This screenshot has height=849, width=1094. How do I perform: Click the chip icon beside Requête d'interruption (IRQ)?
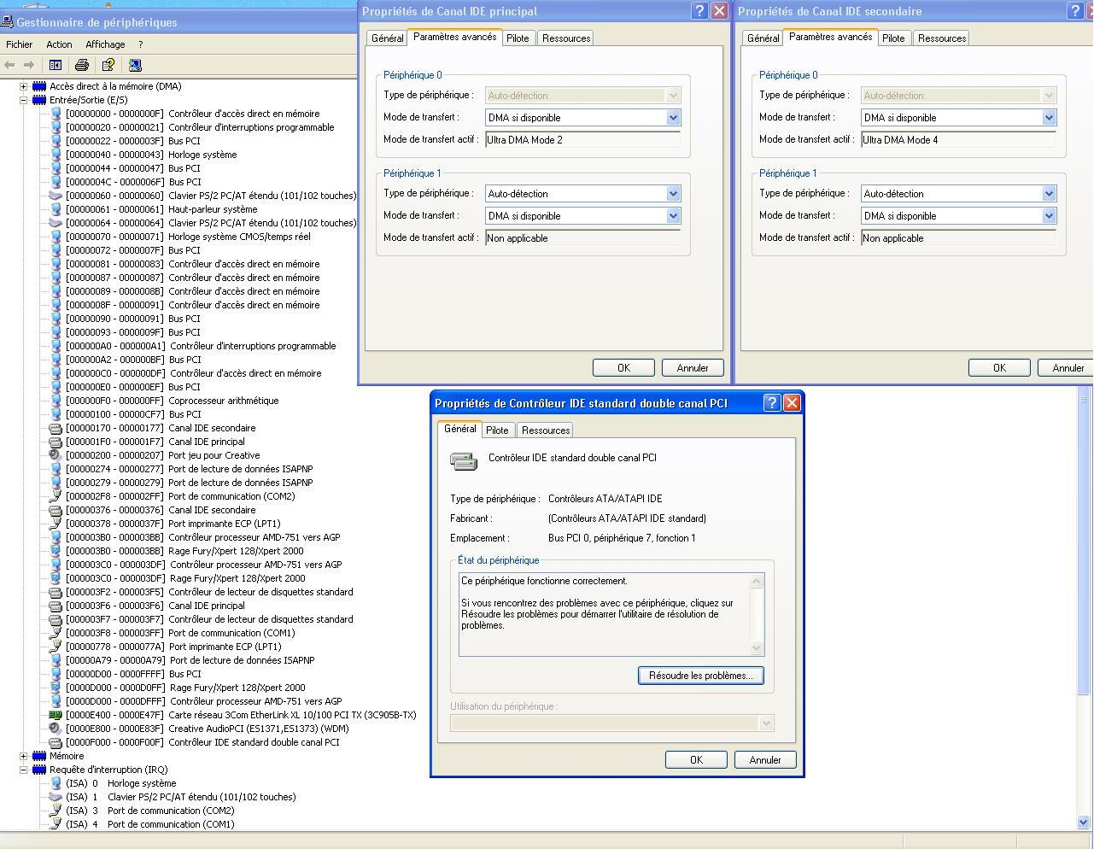[x=39, y=770]
